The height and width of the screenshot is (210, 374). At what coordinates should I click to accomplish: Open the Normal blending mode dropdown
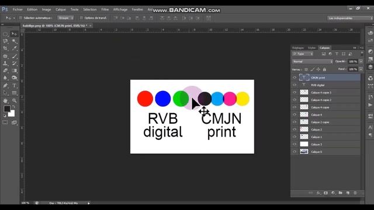[312, 62]
